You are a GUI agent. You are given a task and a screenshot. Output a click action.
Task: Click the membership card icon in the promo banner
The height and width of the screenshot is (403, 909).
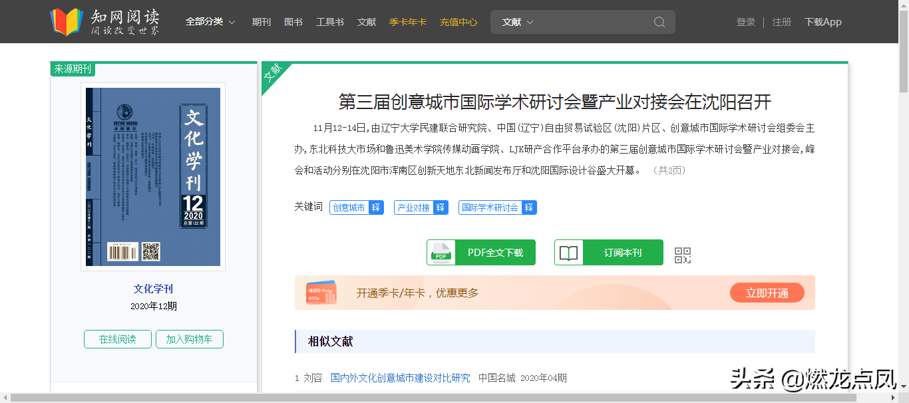pos(321,292)
